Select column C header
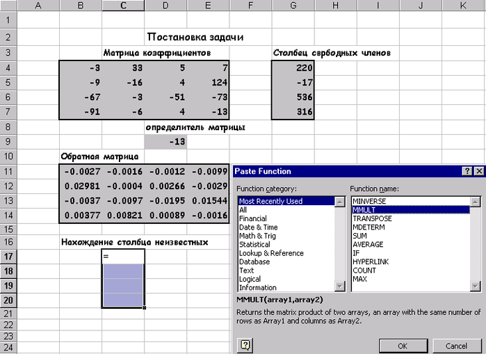Image resolution: width=486 pixels, height=354 pixels. (x=123, y=6)
